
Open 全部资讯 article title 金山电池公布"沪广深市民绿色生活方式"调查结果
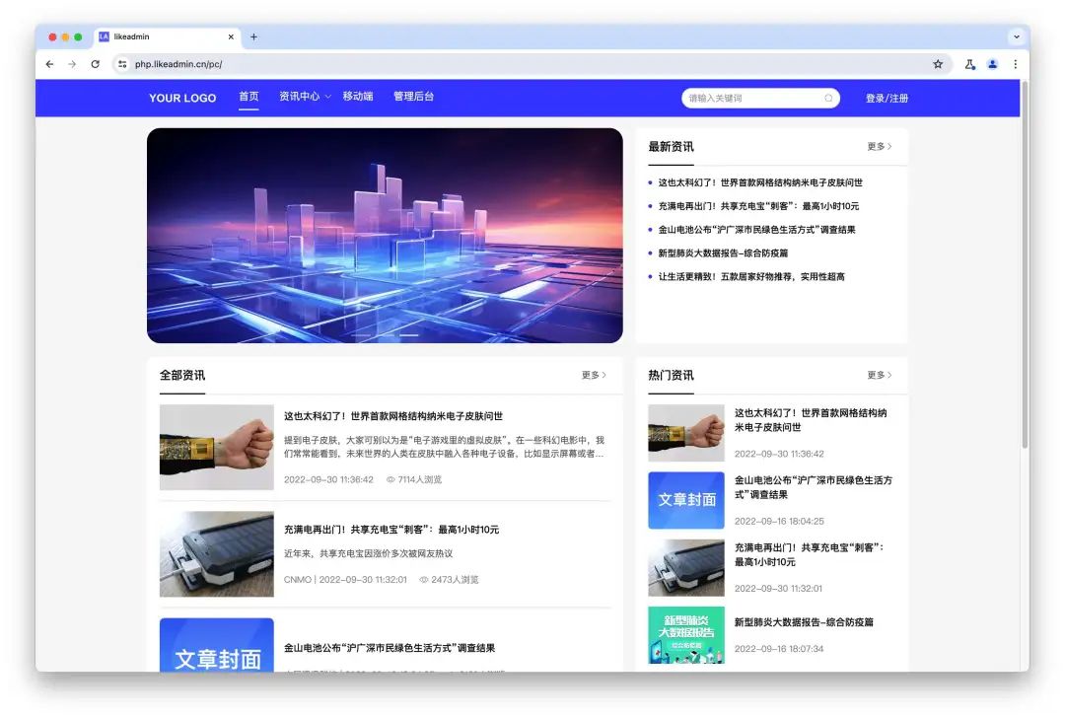[390, 648]
